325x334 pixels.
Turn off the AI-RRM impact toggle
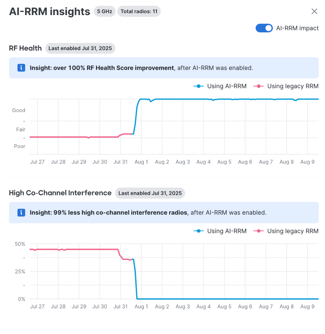click(x=264, y=28)
